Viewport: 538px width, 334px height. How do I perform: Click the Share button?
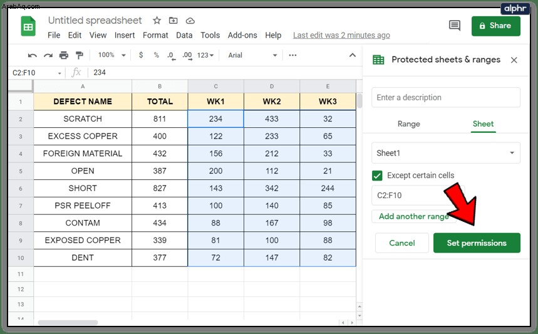click(x=496, y=26)
